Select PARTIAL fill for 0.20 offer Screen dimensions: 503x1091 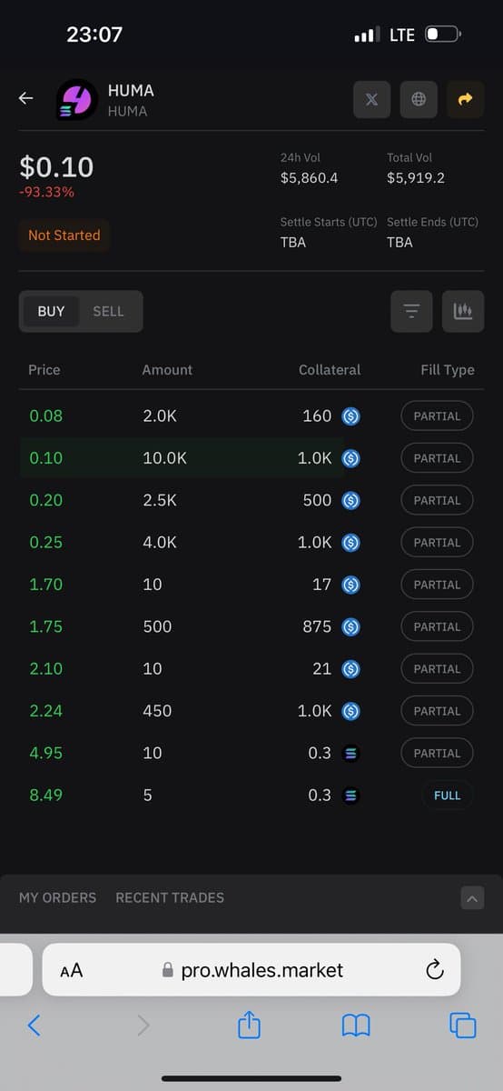(437, 500)
